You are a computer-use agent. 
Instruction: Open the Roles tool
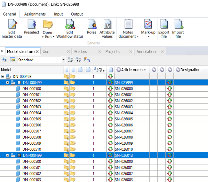coord(92,25)
